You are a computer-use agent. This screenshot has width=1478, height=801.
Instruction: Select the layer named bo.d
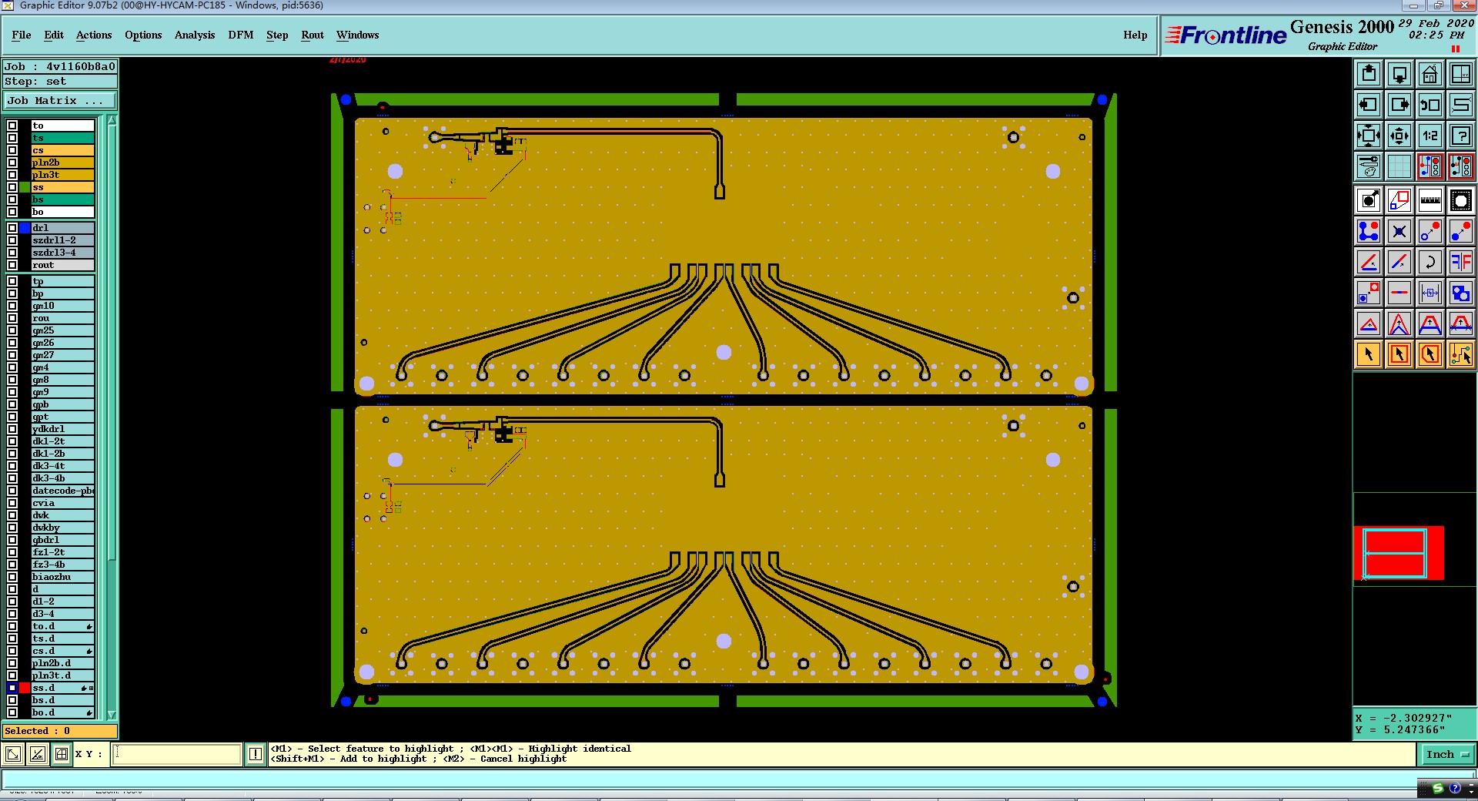click(x=62, y=712)
